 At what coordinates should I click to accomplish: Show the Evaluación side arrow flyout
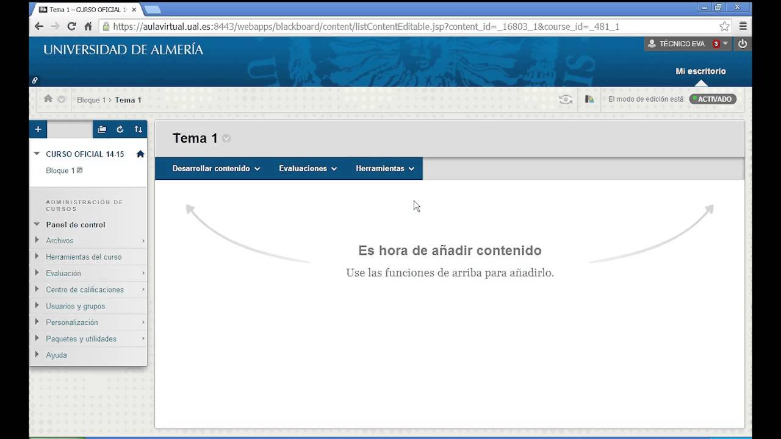pyautogui.click(x=143, y=273)
